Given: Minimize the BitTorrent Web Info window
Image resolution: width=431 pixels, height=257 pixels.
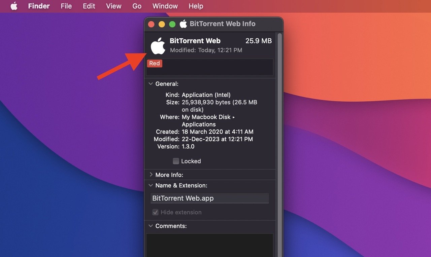Looking at the screenshot, I should coord(162,24).
